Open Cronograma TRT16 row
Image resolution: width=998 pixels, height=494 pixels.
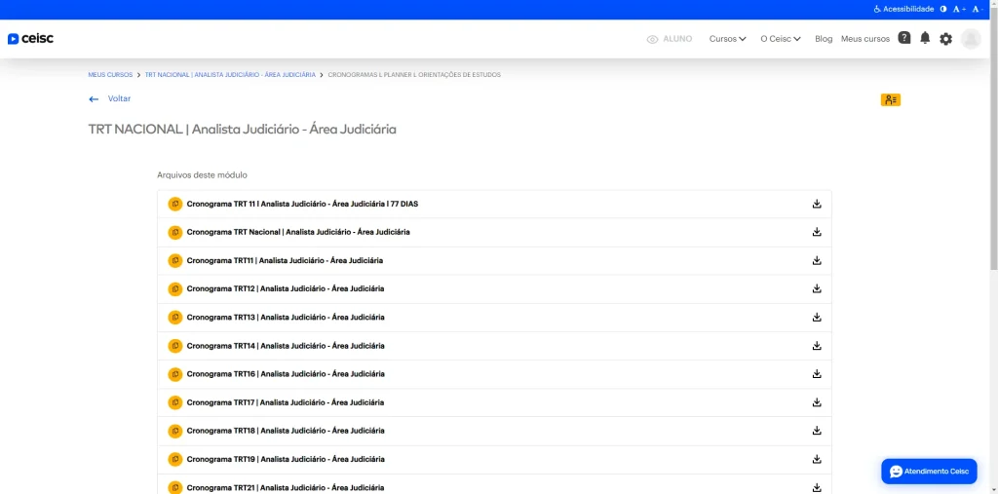click(494, 374)
